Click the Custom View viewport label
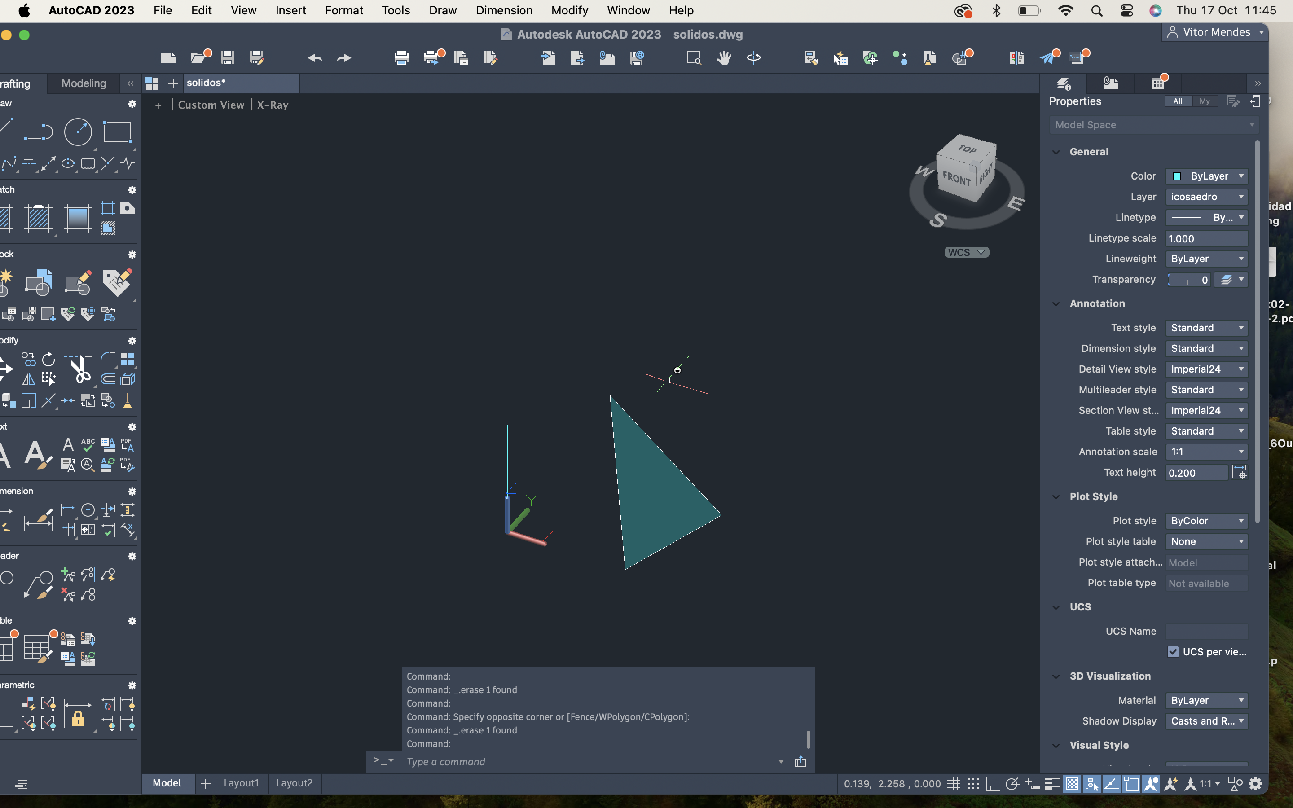1293x808 pixels. (x=211, y=105)
